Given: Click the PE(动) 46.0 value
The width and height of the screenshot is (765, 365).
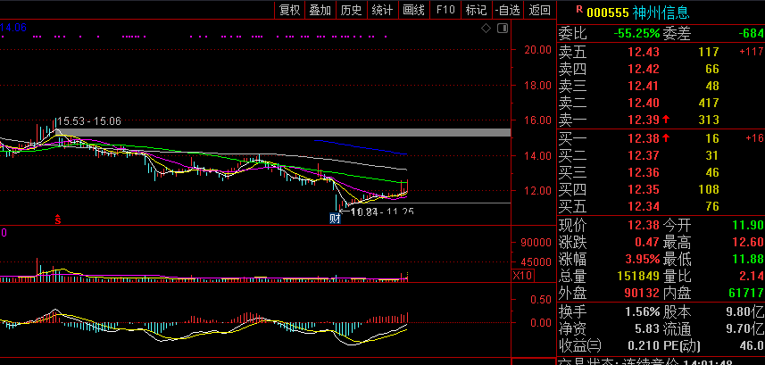Looking at the screenshot, I should point(752,346).
